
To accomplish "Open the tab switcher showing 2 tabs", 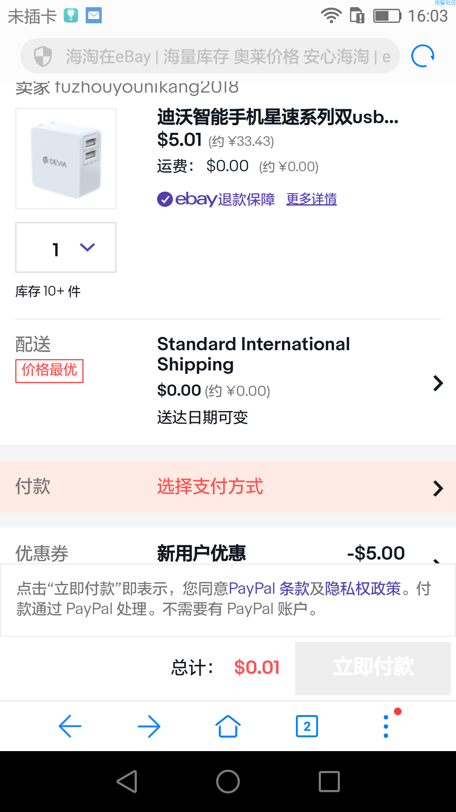I will coord(307,726).
